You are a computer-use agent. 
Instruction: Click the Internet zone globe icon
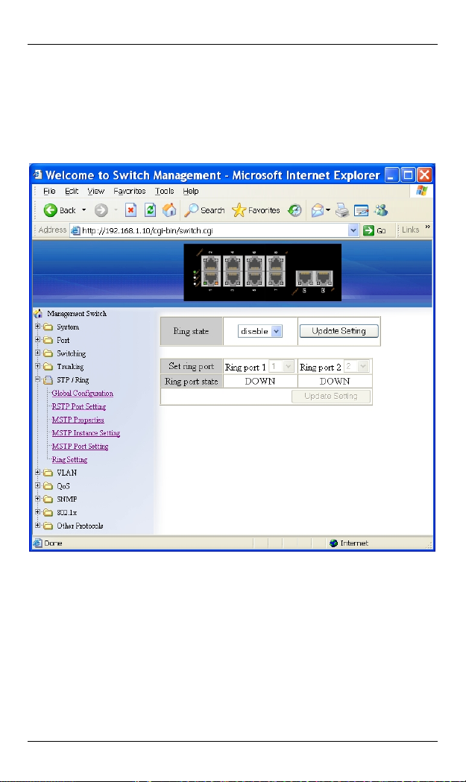click(334, 543)
